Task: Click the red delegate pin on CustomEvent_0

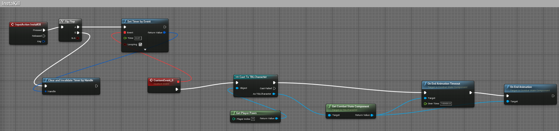Action: pyautogui.click(x=178, y=82)
